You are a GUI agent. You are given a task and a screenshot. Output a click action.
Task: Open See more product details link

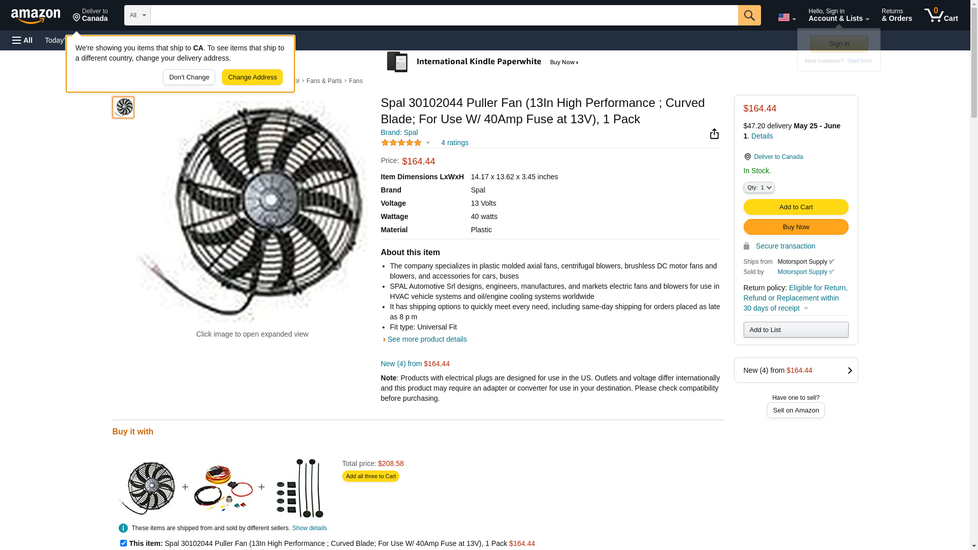tap(426, 340)
